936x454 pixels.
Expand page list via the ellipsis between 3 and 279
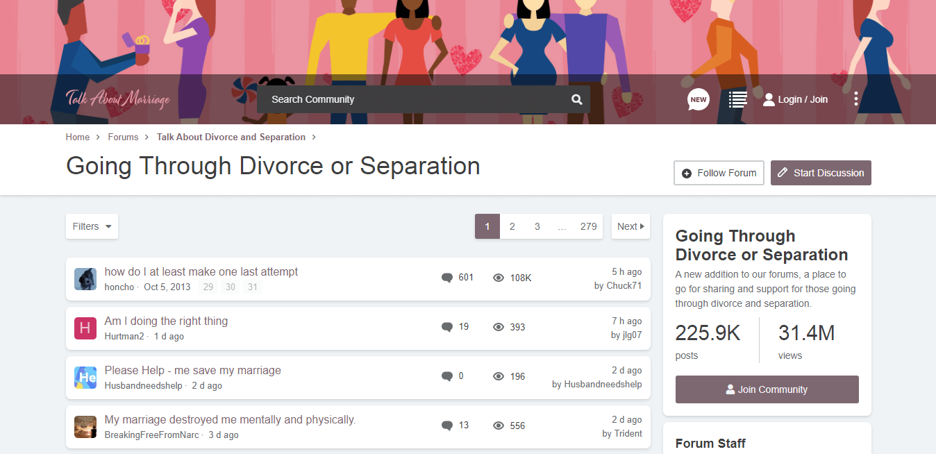[x=562, y=226]
